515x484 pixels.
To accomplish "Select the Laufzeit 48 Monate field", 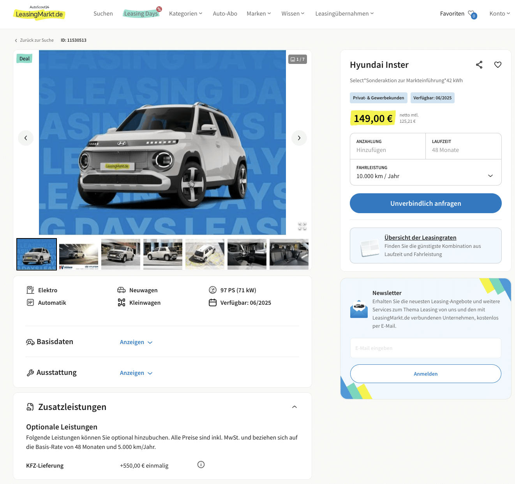I will [464, 146].
